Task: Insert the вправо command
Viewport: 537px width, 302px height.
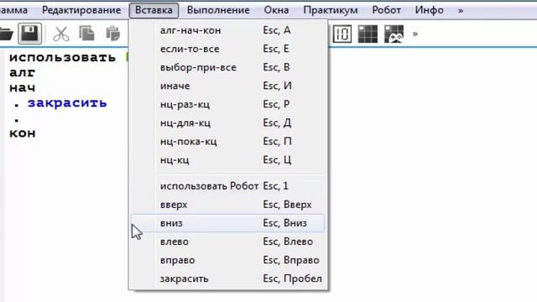Action: pyautogui.click(x=227, y=260)
